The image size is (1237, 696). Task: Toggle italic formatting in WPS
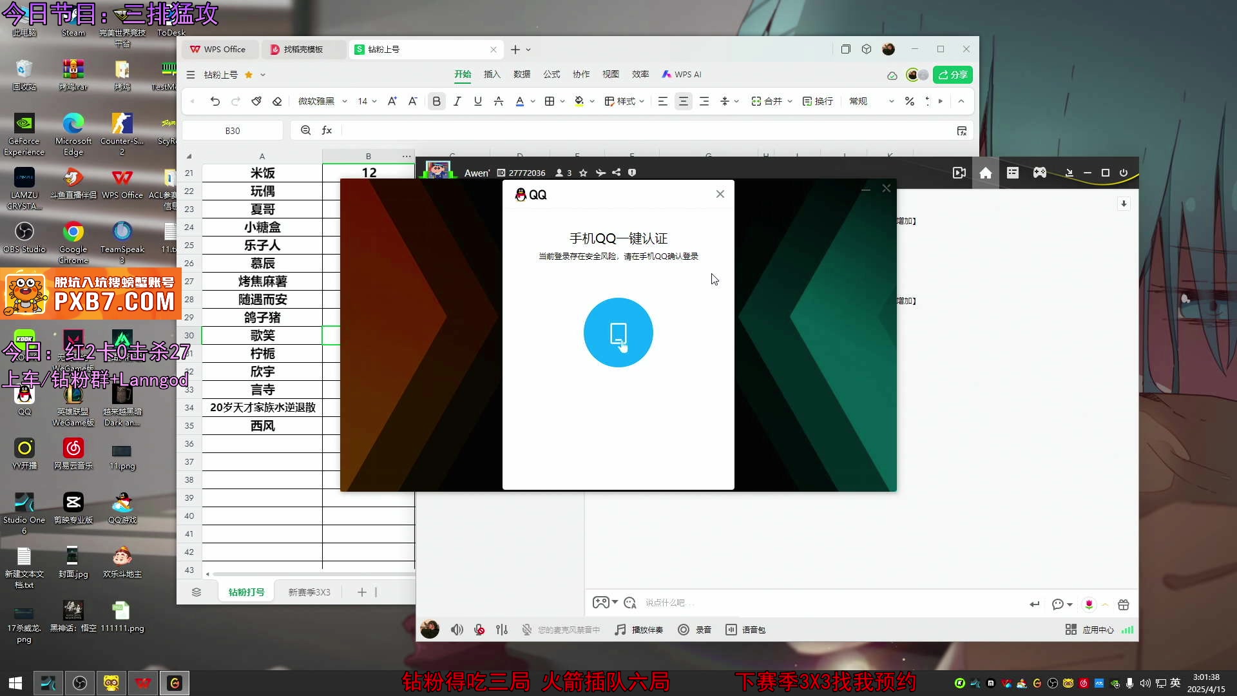click(457, 101)
